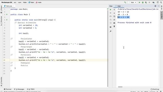
Task: Hide the Run tool window with the minus icon
Action: point(159,6)
